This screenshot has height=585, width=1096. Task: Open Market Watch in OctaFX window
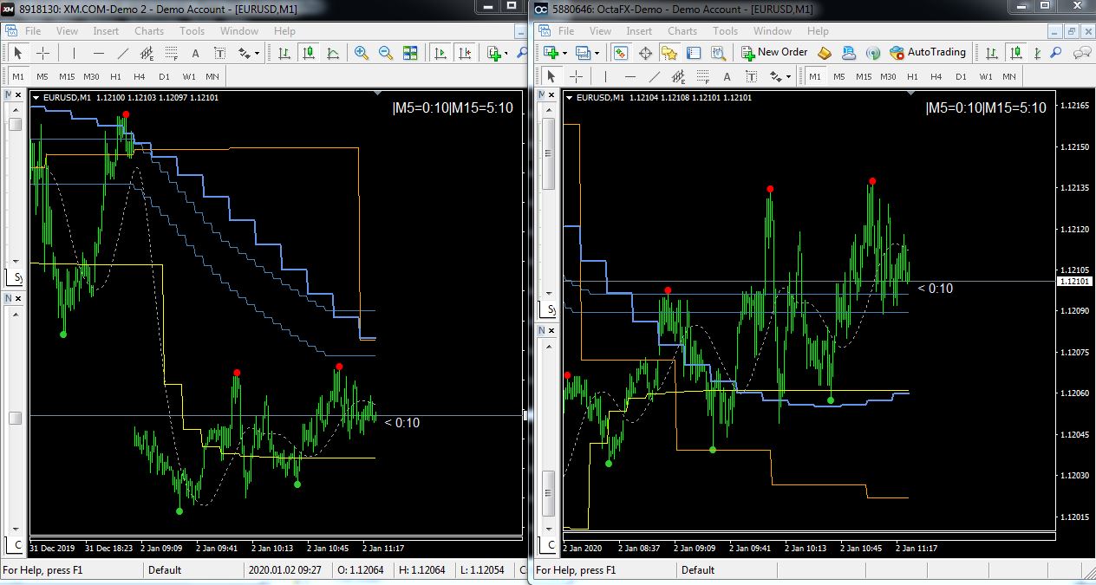(x=621, y=53)
